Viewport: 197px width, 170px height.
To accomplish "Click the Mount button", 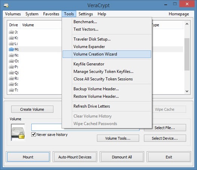I will click(x=28, y=157).
